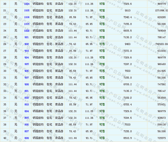The image size is (168, 142).
Task: Select room 802 link
Action: pyautogui.click(x=27, y=98)
